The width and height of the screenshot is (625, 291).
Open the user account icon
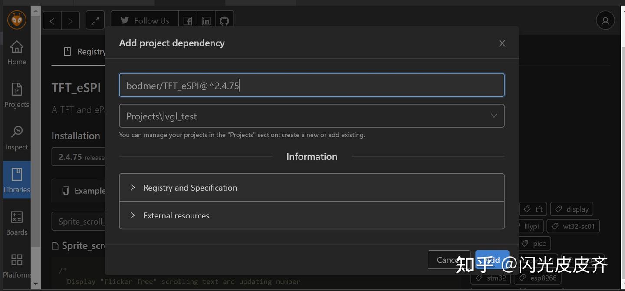(x=605, y=20)
